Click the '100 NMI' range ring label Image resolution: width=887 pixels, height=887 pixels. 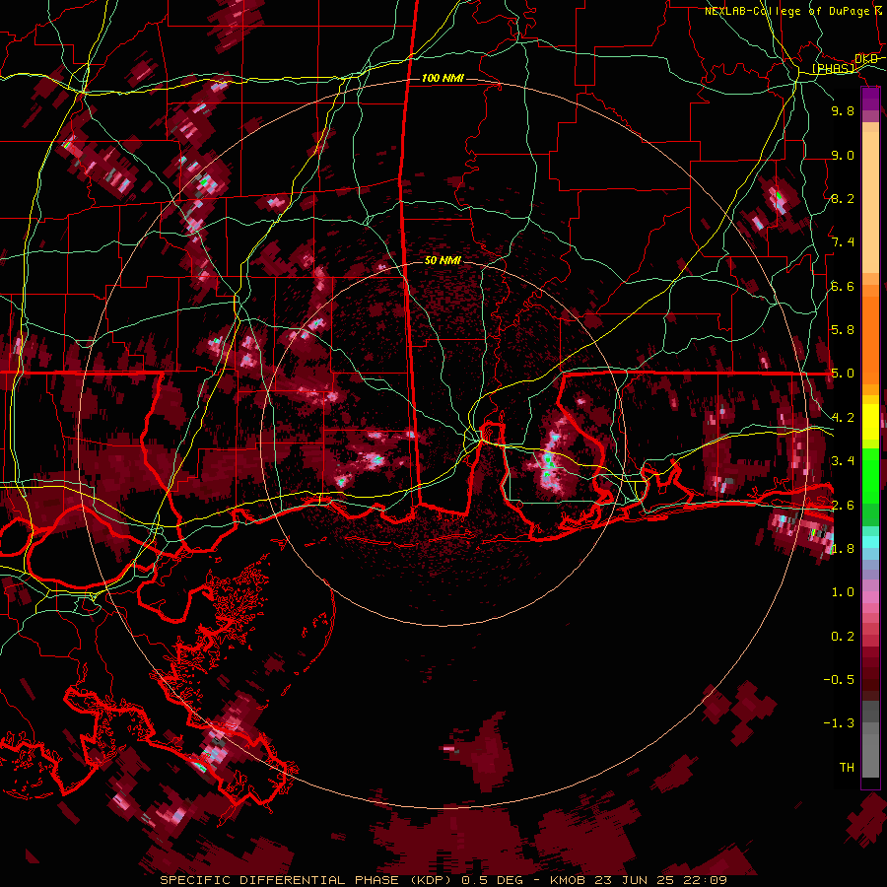click(443, 78)
